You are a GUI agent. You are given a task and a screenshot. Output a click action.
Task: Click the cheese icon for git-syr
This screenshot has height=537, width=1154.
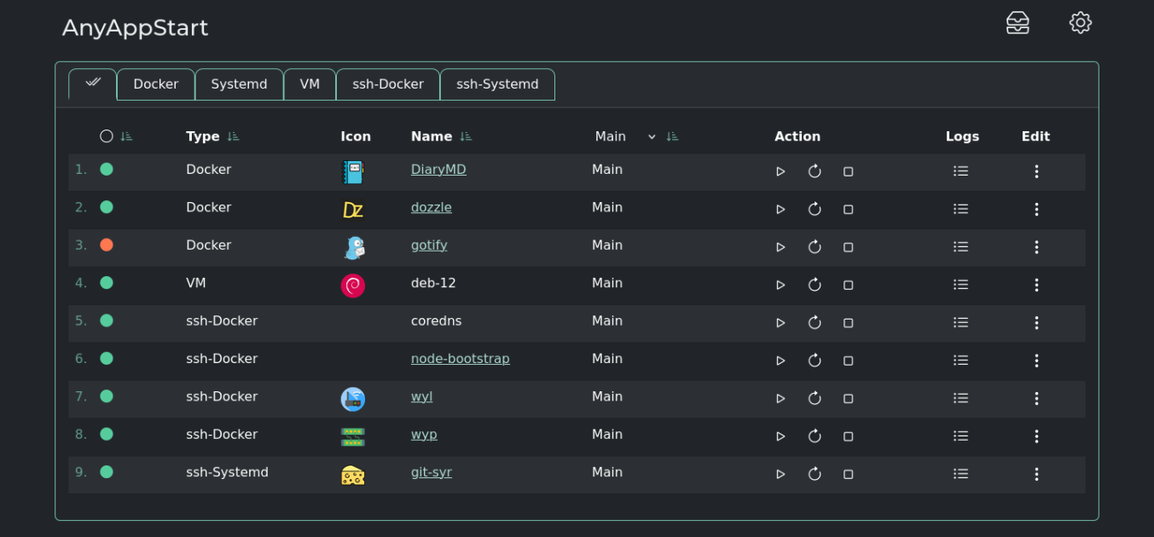tap(352, 475)
